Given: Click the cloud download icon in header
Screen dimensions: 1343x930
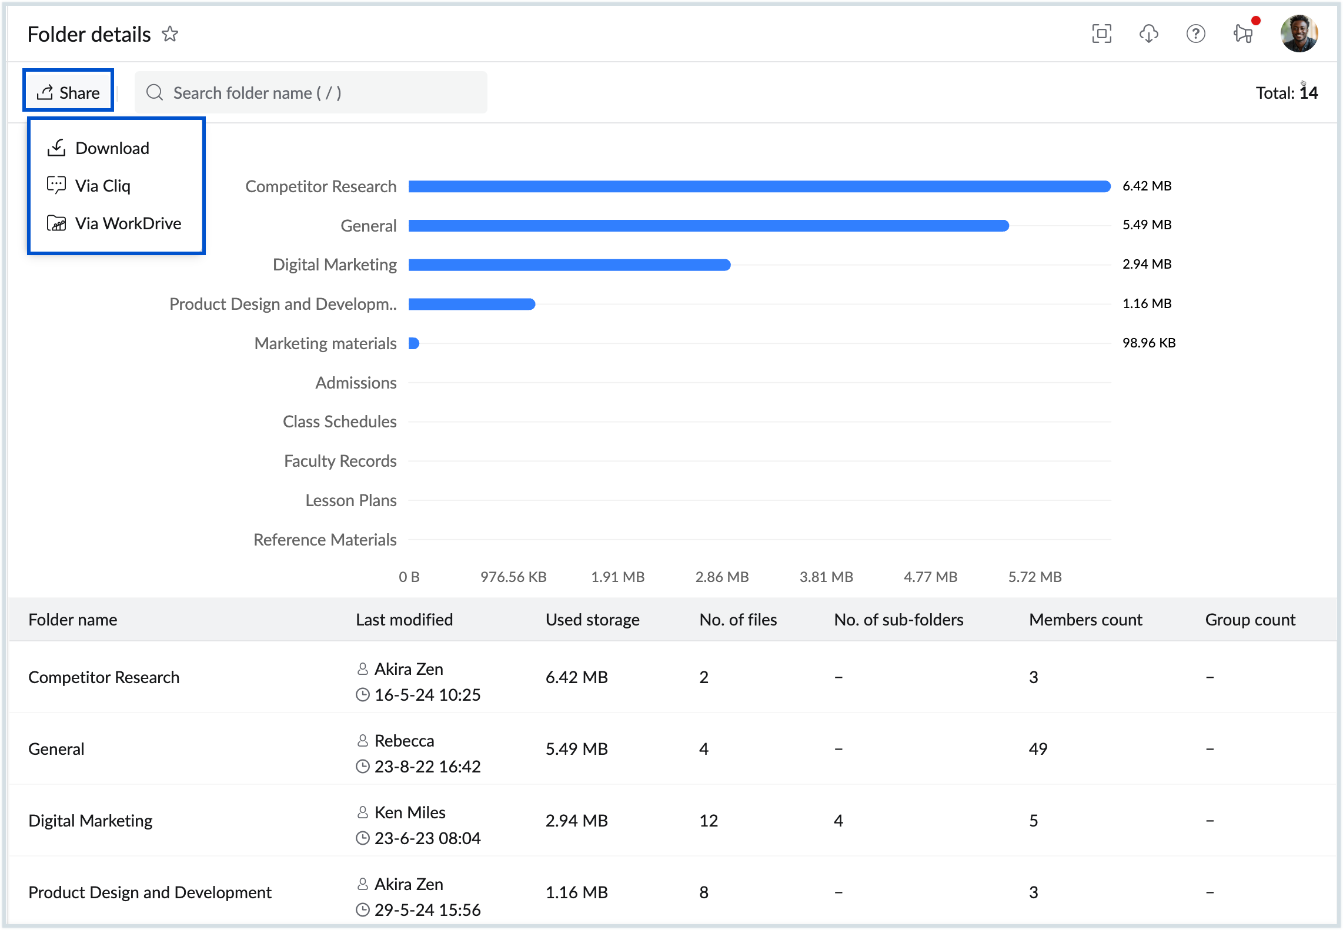Looking at the screenshot, I should click(1148, 34).
